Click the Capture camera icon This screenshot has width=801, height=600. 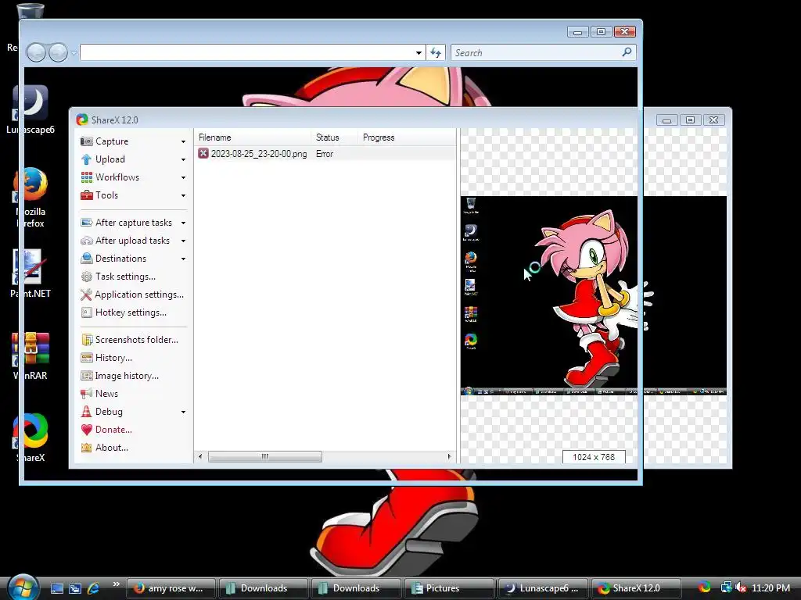86,141
